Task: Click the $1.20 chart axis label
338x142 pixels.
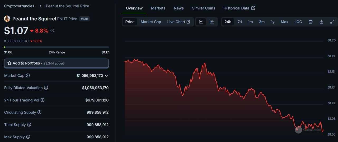Action: [x=332, y=40]
